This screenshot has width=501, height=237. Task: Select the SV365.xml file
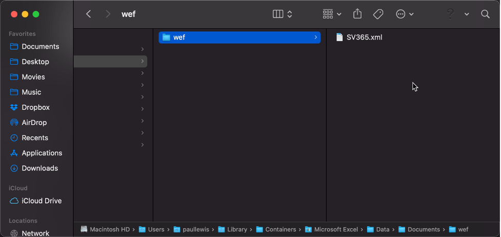point(364,37)
